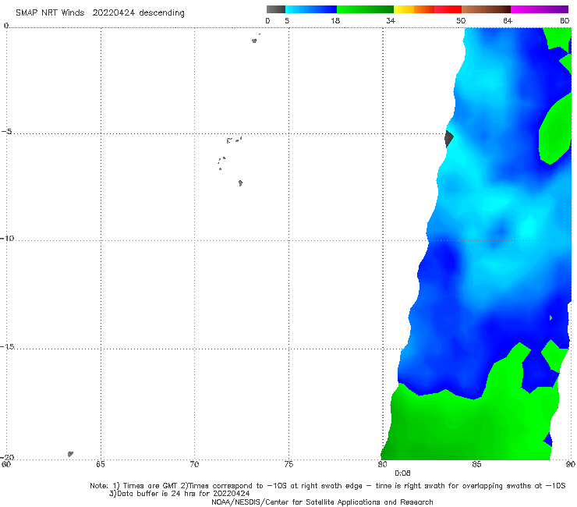Click latitude label '-10'
This screenshot has width=577, height=507.
(x=7, y=238)
